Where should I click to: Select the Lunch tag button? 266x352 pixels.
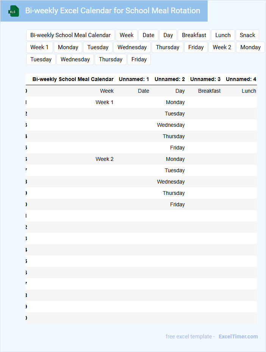click(x=223, y=35)
